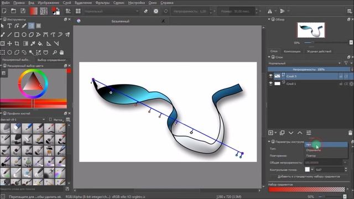Create a new document from toolbar

pos(4,11)
